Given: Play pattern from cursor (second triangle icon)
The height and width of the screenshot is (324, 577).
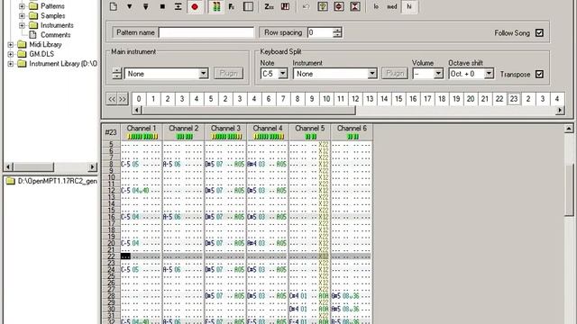Looking at the screenshot, I should point(146,6).
